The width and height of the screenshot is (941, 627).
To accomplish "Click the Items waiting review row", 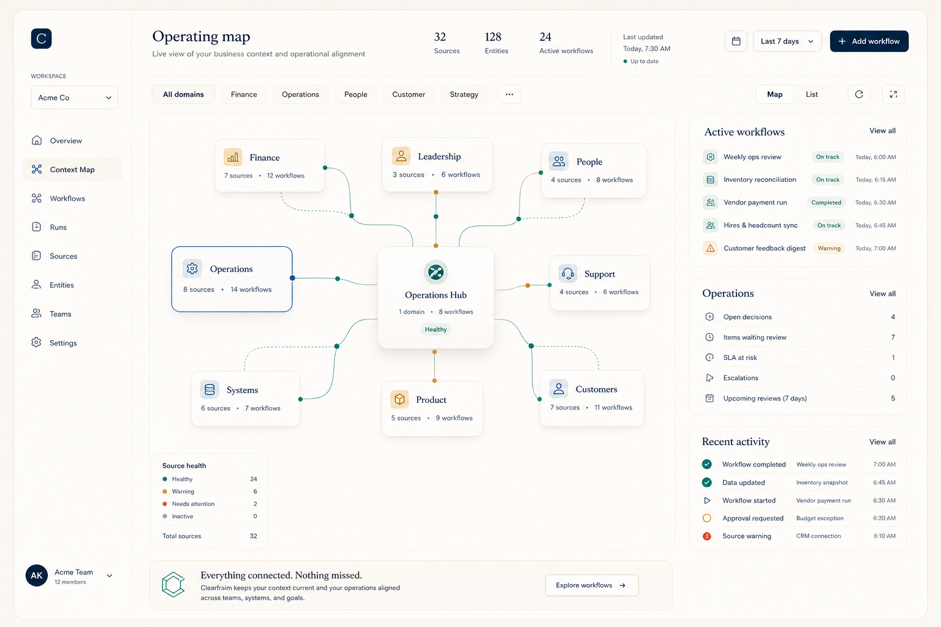I will click(x=799, y=337).
